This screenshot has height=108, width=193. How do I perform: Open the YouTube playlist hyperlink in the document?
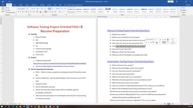point(60,63)
